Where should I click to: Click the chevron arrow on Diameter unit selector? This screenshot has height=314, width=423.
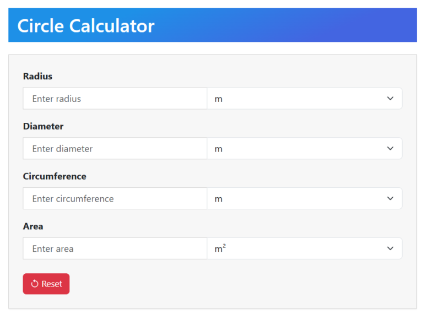pyautogui.click(x=390, y=148)
